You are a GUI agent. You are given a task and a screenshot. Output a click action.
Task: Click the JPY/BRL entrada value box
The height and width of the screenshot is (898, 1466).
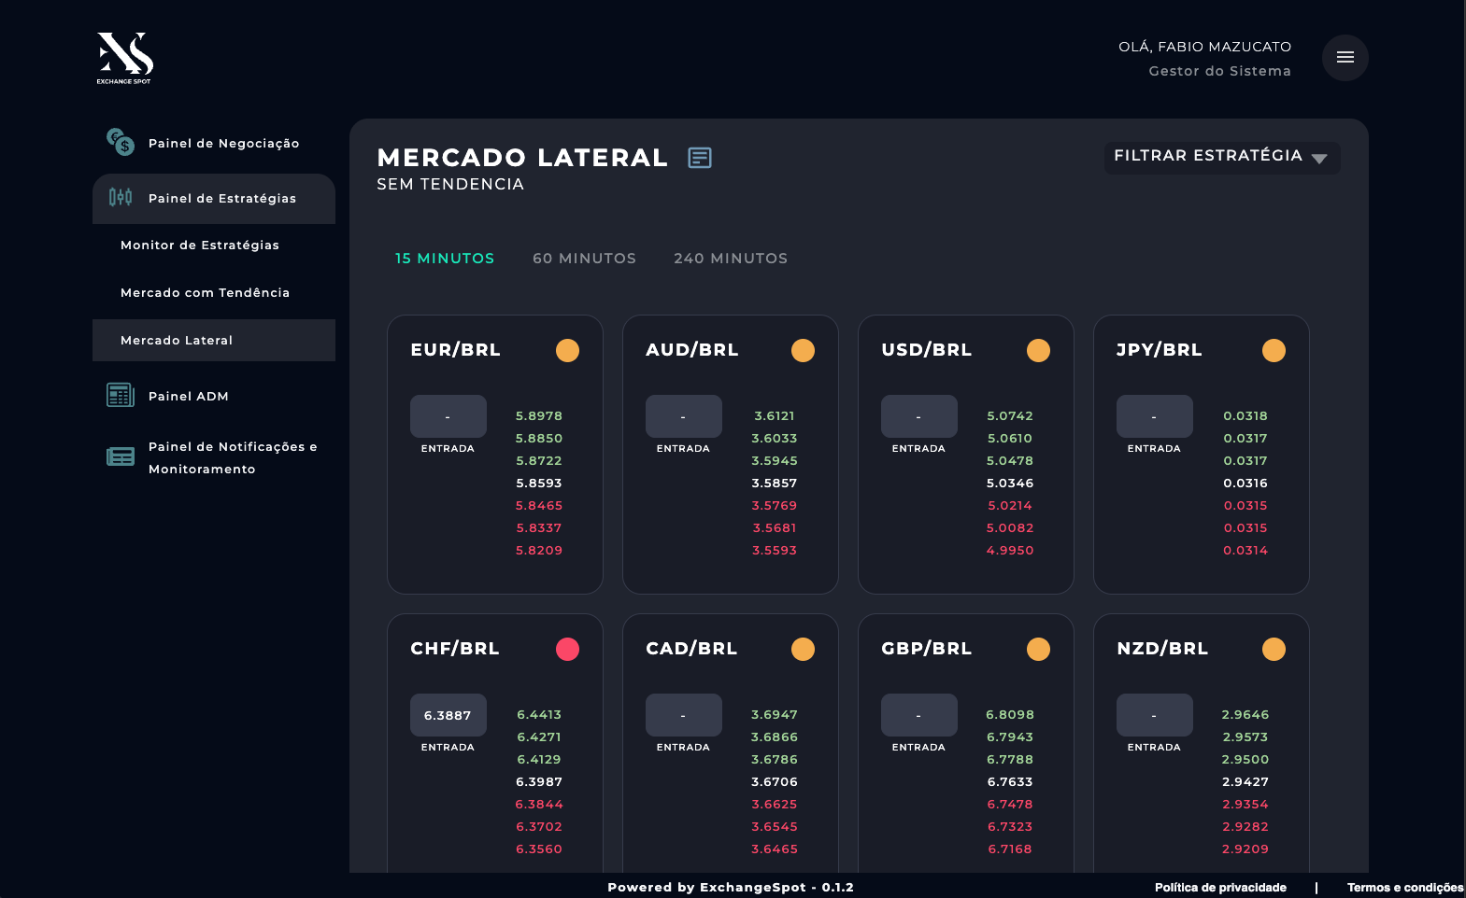(x=1155, y=416)
